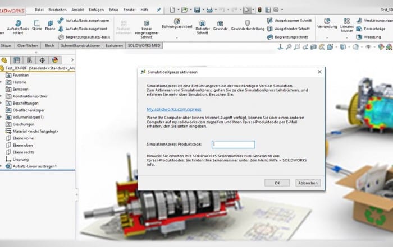The width and height of the screenshot is (393, 247).
Task: Open the Ansicht menu
Action: pyautogui.click(x=77, y=10)
